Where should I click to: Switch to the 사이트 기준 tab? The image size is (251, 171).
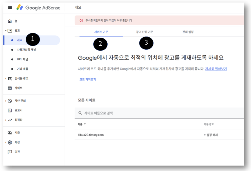tap(101, 32)
